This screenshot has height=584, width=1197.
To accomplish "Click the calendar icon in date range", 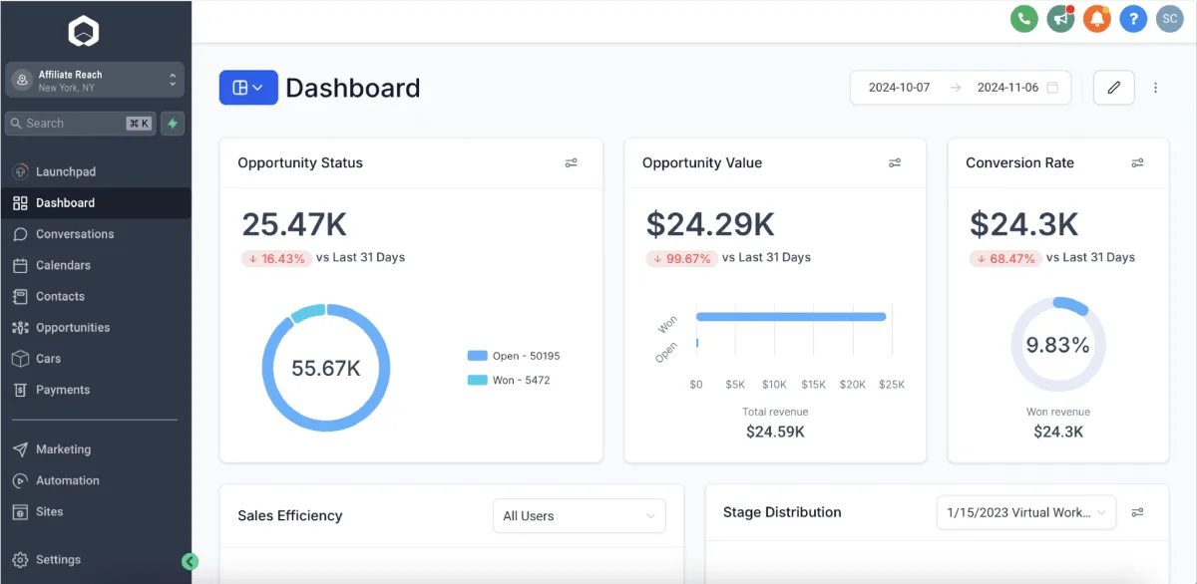I will [1052, 88].
